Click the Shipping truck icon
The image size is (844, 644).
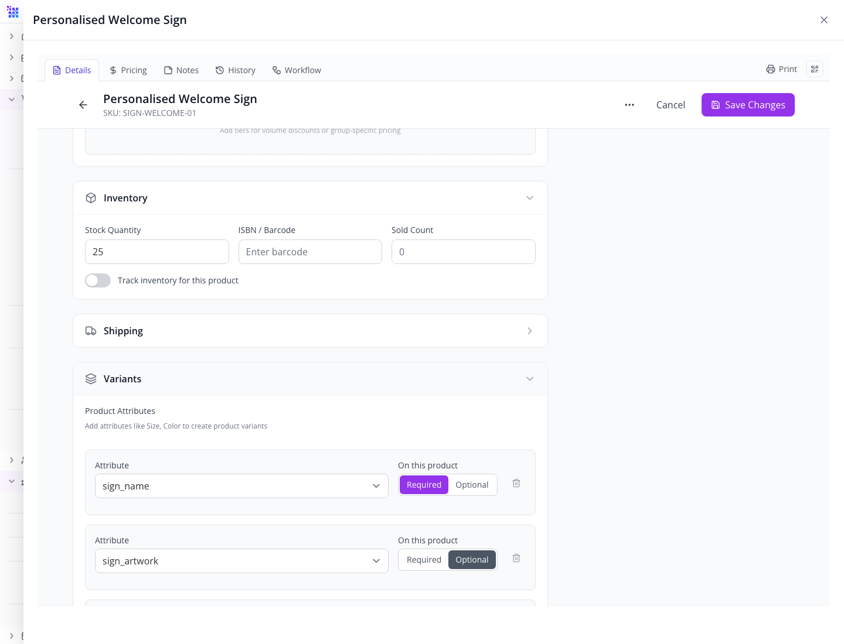[x=91, y=331]
